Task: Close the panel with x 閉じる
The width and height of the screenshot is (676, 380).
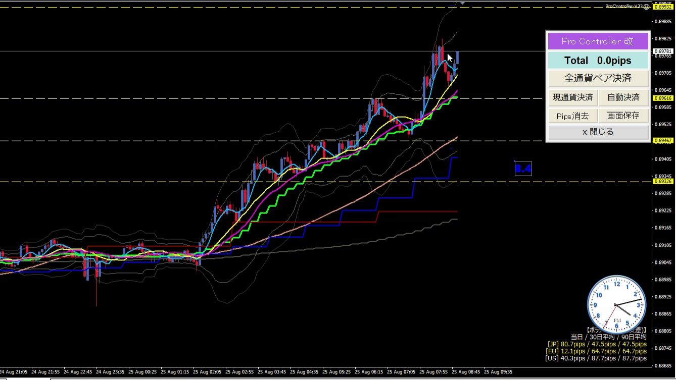Action: [x=598, y=132]
